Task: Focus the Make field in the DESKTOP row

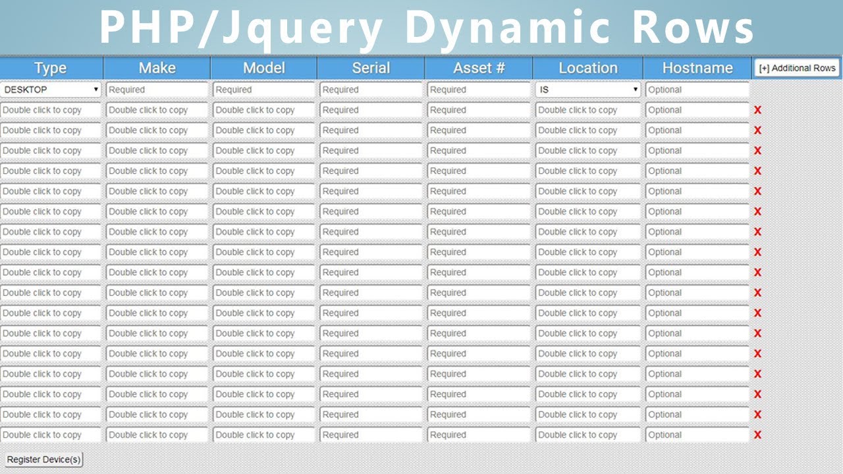Action: [157, 90]
